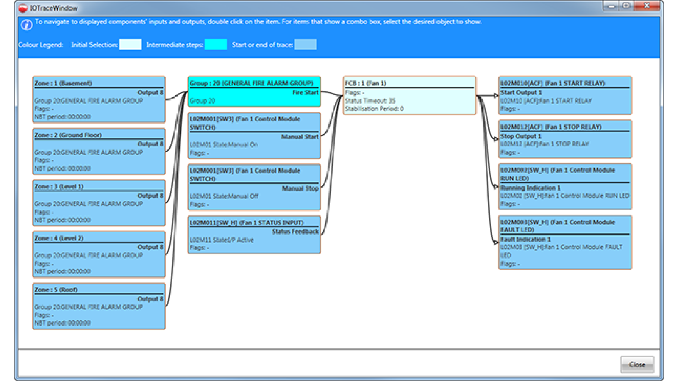Select the Fan 1 STATUS INPUT node
The image size is (678, 381).
coord(254,235)
